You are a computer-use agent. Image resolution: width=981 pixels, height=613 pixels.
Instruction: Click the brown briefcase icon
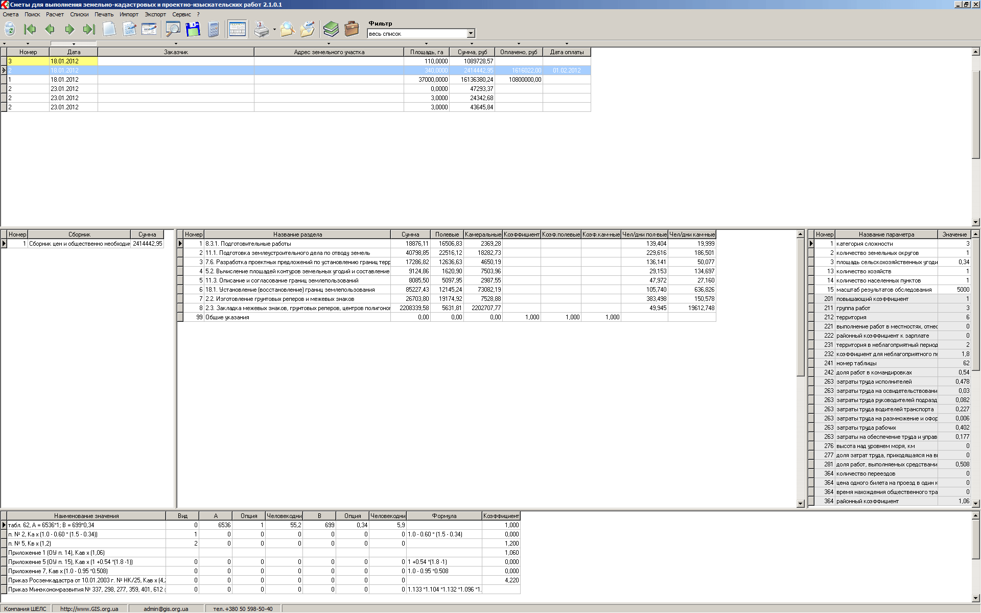(352, 29)
